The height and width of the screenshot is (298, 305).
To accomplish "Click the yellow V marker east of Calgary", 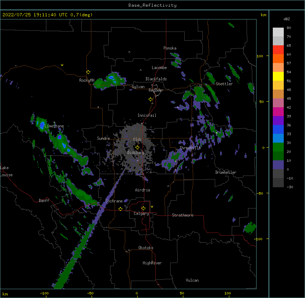I will point(152,207).
